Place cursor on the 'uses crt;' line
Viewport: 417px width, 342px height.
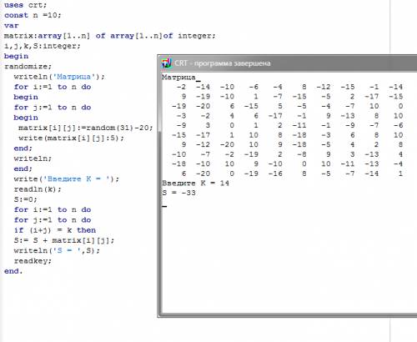(26, 5)
